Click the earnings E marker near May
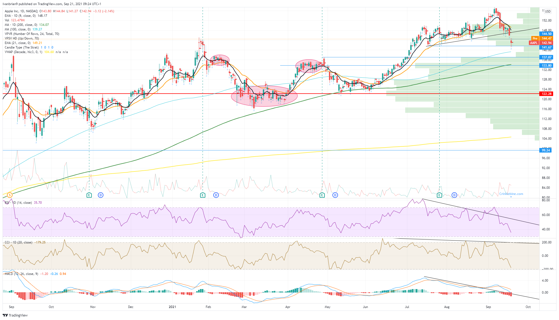559x320 pixels. click(x=322, y=195)
